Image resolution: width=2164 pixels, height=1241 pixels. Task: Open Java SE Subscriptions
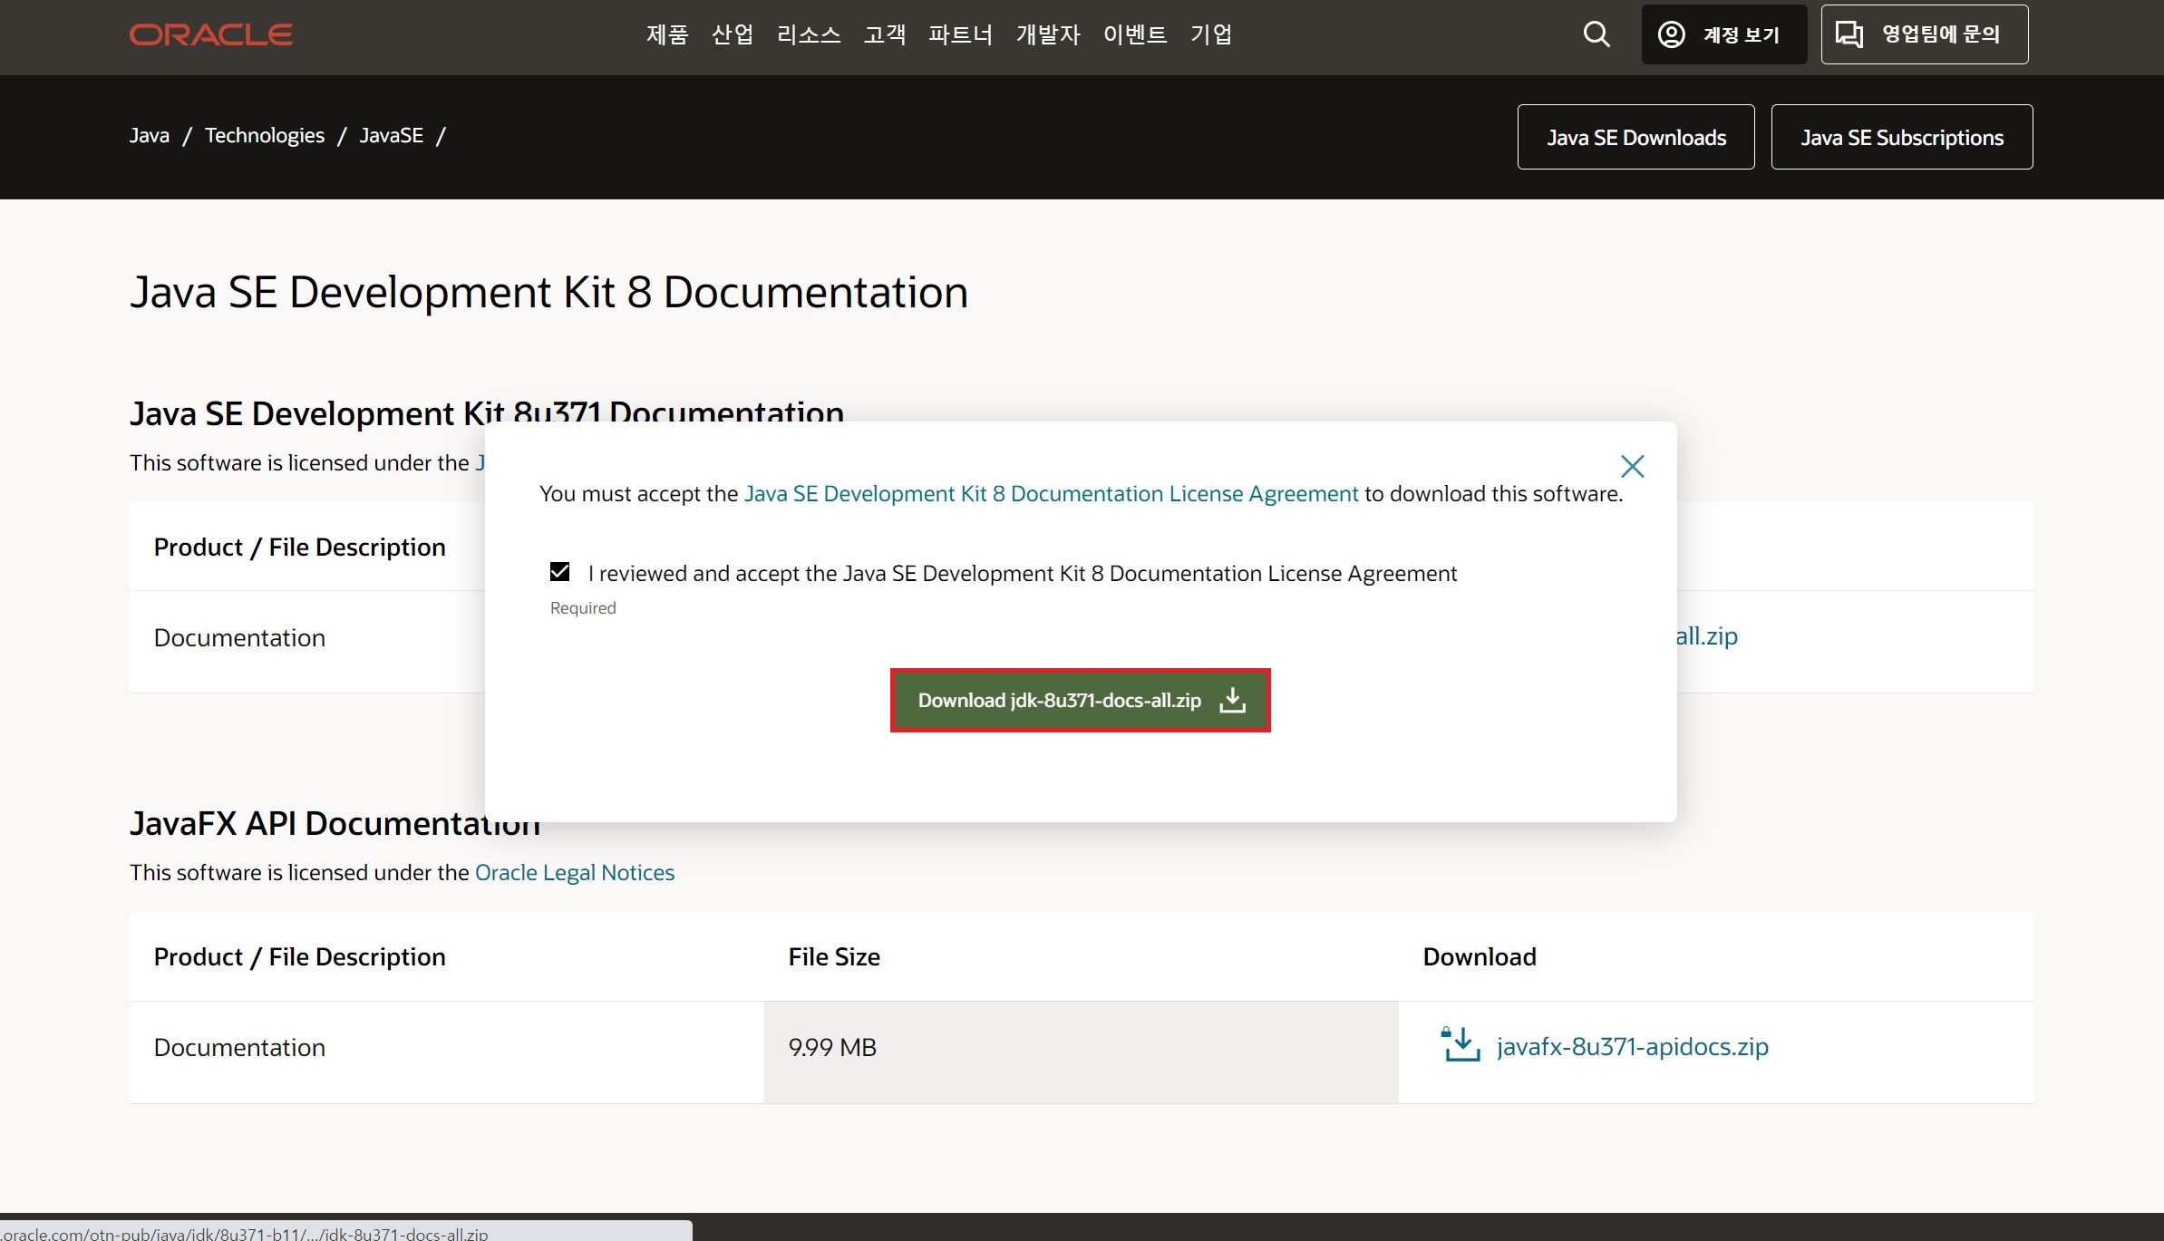tap(1901, 137)
